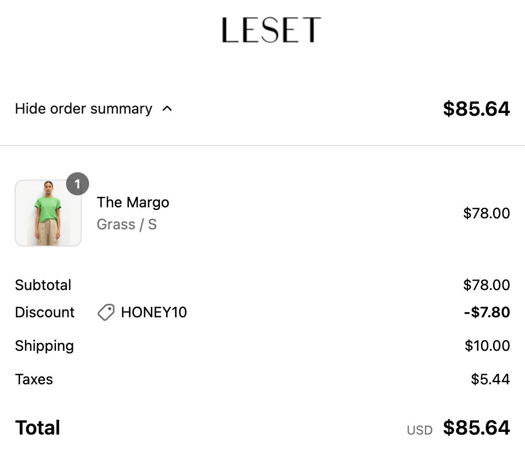The image size is (525, 466).
Task: Collapse the order summary chevron
Action: (167, 109)
